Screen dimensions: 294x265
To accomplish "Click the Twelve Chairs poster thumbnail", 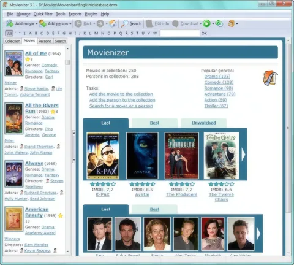I will (221, 156).
